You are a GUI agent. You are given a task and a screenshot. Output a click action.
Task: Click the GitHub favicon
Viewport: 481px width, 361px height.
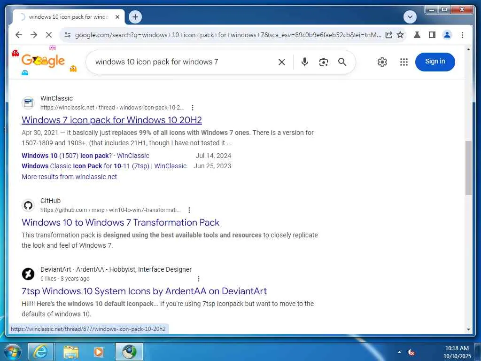28,205
